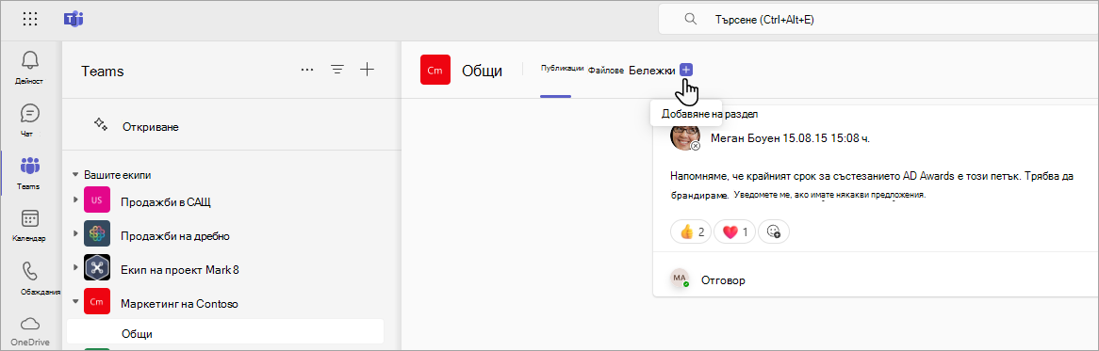Expand the Продажби на дребно team
Image resolution: width=1099 pixels, height=351 pixels.
click(x=75, y=234)
